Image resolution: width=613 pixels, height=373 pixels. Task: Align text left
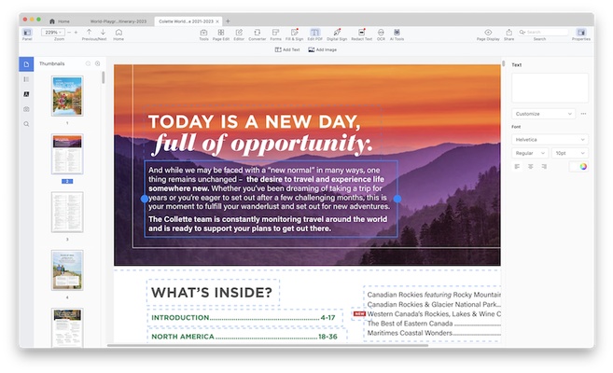tap(517, 166)
